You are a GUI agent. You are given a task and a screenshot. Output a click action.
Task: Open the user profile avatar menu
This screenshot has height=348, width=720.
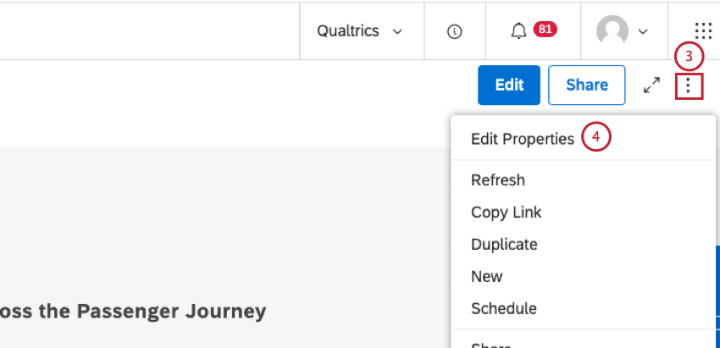(x=612, y=31)
